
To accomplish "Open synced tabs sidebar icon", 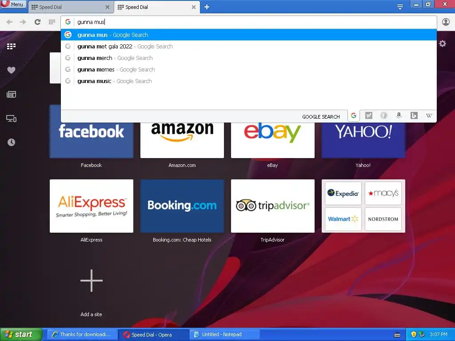I will [x=11, y=118].
